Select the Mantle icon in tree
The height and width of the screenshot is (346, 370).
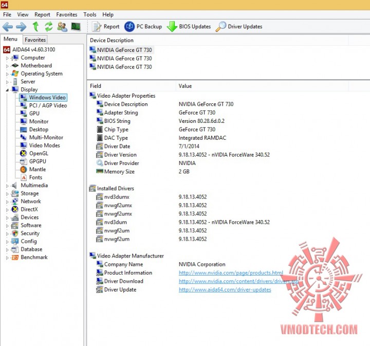pos(23,170)
